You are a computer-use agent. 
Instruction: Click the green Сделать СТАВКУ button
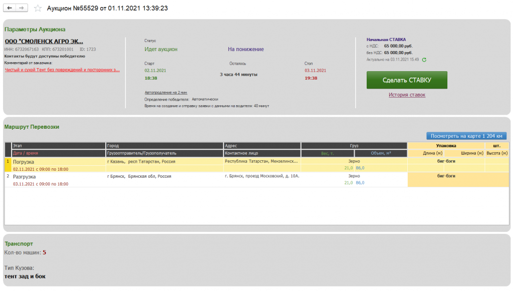pyautogui.click(x=407, y=80)
